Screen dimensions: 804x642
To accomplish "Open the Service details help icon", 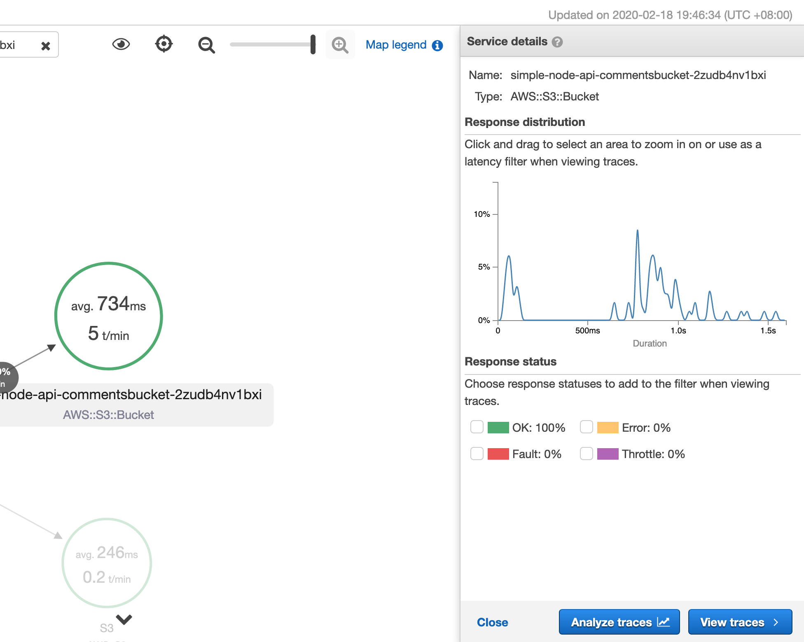I will point(557,42).
